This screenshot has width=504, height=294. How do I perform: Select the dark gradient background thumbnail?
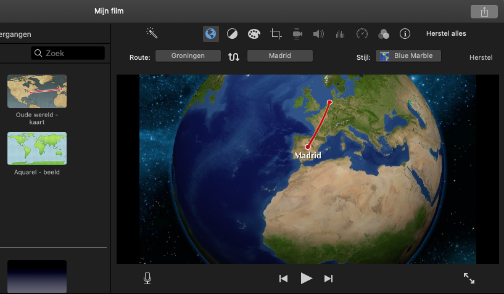pos(37,276)
